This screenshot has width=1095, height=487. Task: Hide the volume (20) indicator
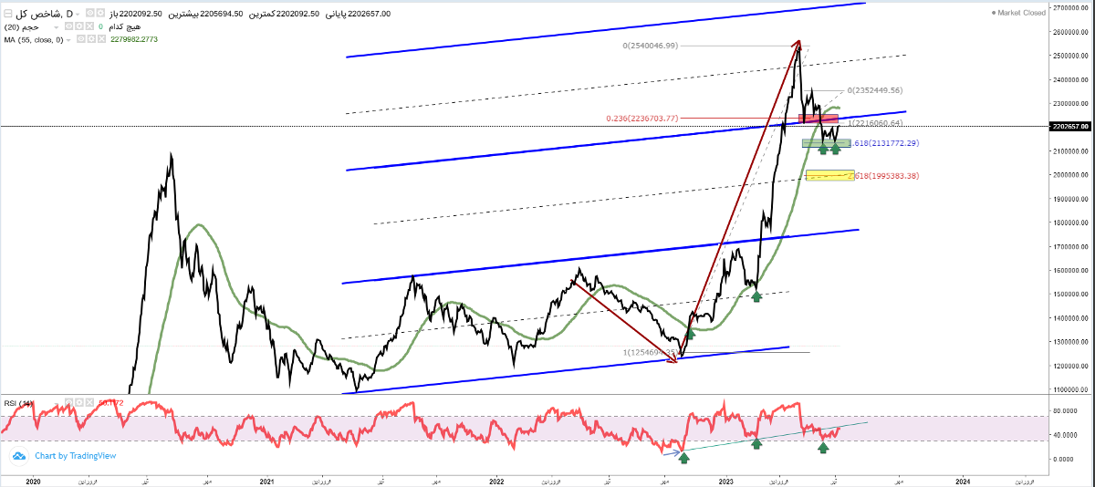68,26
